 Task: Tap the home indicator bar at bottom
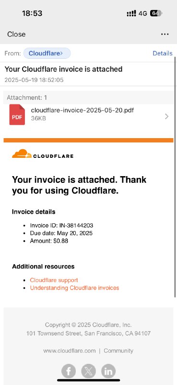coord(89,380)
